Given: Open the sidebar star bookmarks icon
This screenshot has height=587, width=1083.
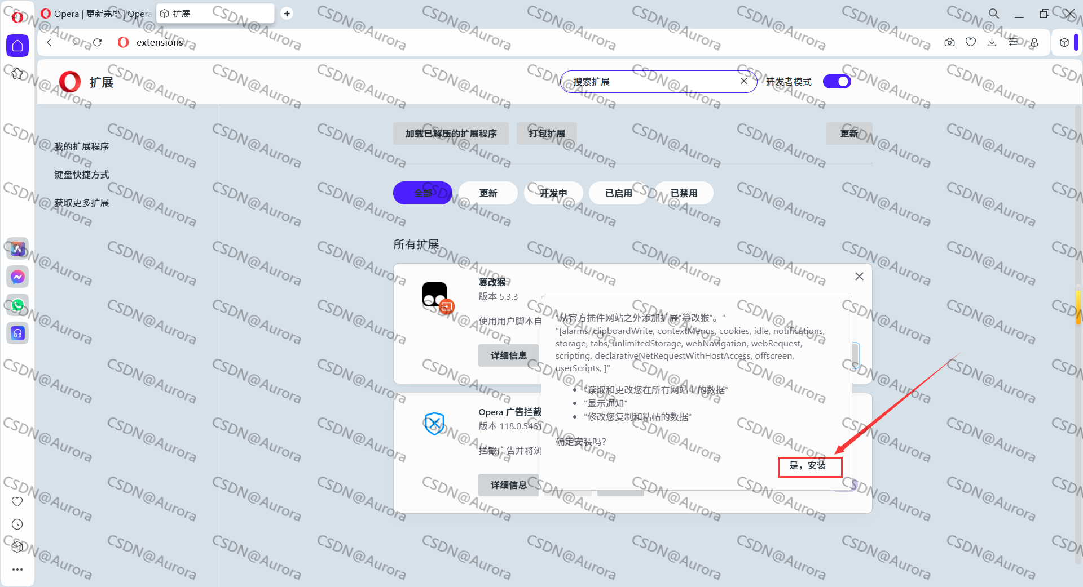Looking at the screenshot, I should [x=17, y=74].
